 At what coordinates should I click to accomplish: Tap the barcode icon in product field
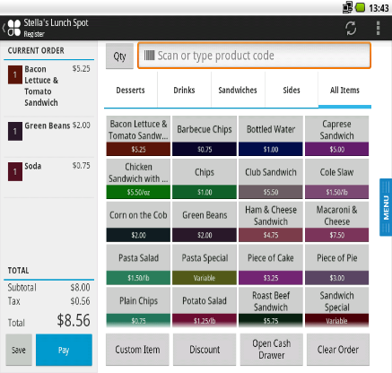[149, 56]
